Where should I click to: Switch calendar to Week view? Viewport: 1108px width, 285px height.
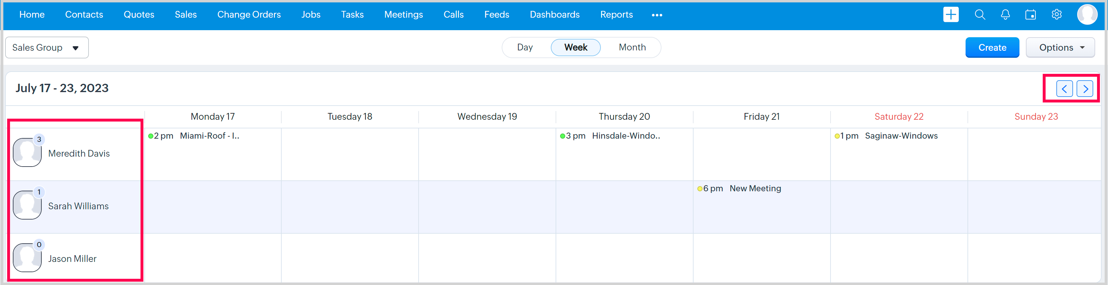tap(575, 47)
